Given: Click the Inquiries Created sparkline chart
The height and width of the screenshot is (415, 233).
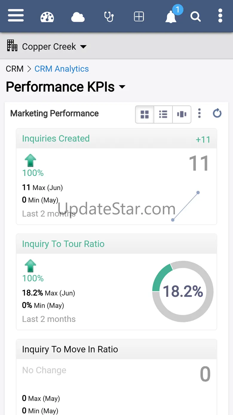Looking at the screenshot, I should click(185, 206).
